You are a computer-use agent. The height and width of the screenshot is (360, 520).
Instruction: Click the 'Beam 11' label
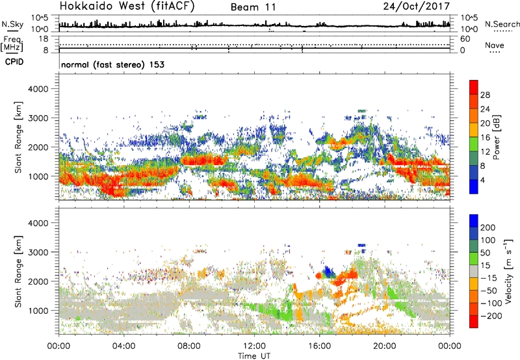(253, 7)
